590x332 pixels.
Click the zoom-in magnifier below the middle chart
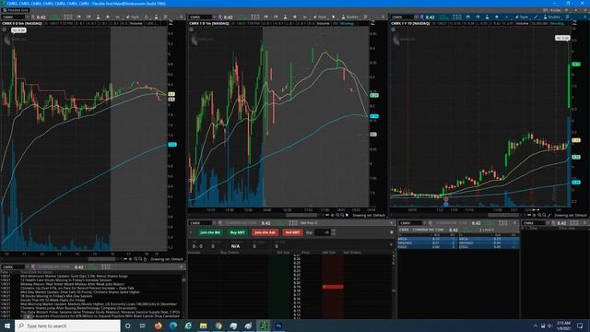(x=337, y=215)
